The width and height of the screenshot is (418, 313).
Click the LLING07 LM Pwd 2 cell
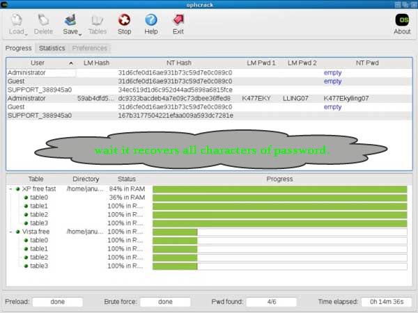(295, 99)
